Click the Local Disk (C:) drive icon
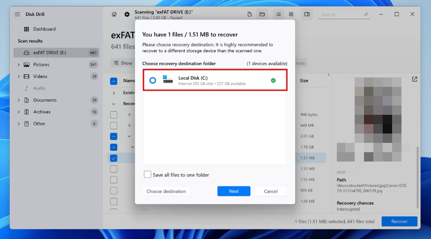The image size is (431, 239). [x=168, y=79]
